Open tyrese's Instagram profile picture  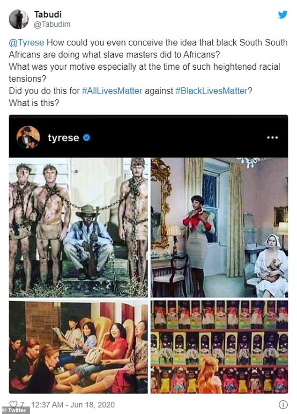click(x=28, y=137)
